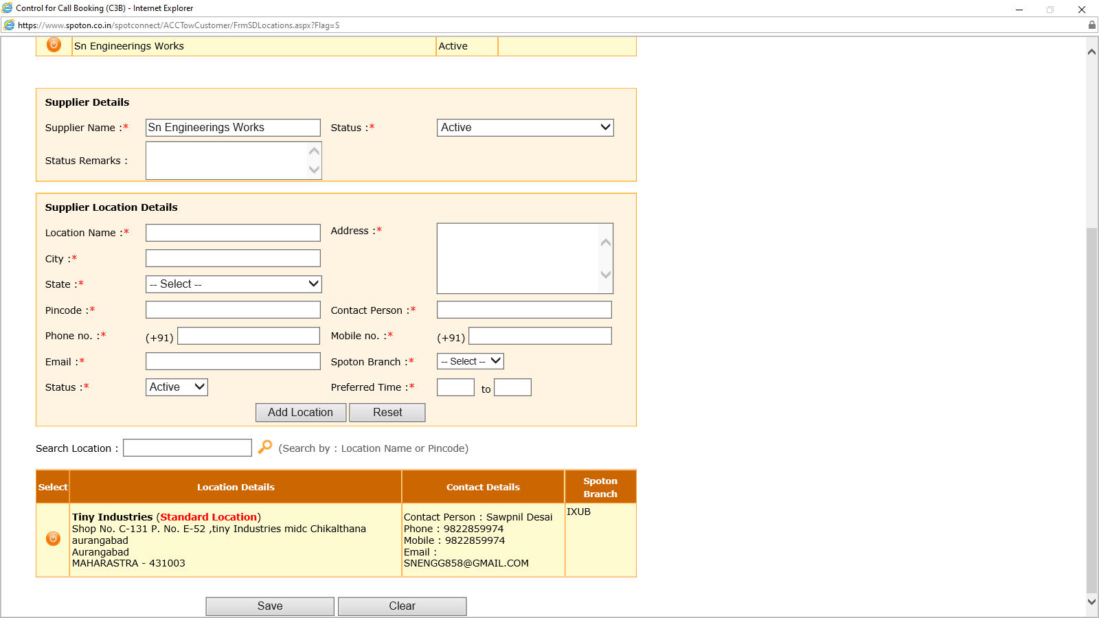
Task: Open the Spoton Branch dropdown
Action: (x=471, y=361)
